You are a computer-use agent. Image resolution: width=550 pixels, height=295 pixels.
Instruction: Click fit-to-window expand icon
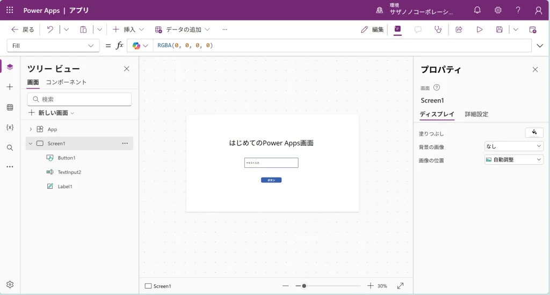point(400,286)
